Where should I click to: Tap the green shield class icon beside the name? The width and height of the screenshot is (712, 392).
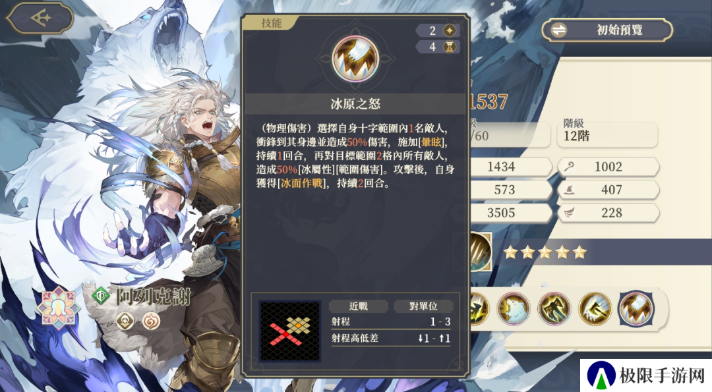click(x=100, y=296)
